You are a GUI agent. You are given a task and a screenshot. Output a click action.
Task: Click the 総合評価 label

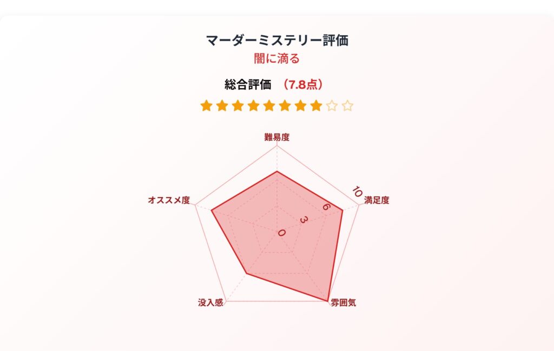point(248,85)
